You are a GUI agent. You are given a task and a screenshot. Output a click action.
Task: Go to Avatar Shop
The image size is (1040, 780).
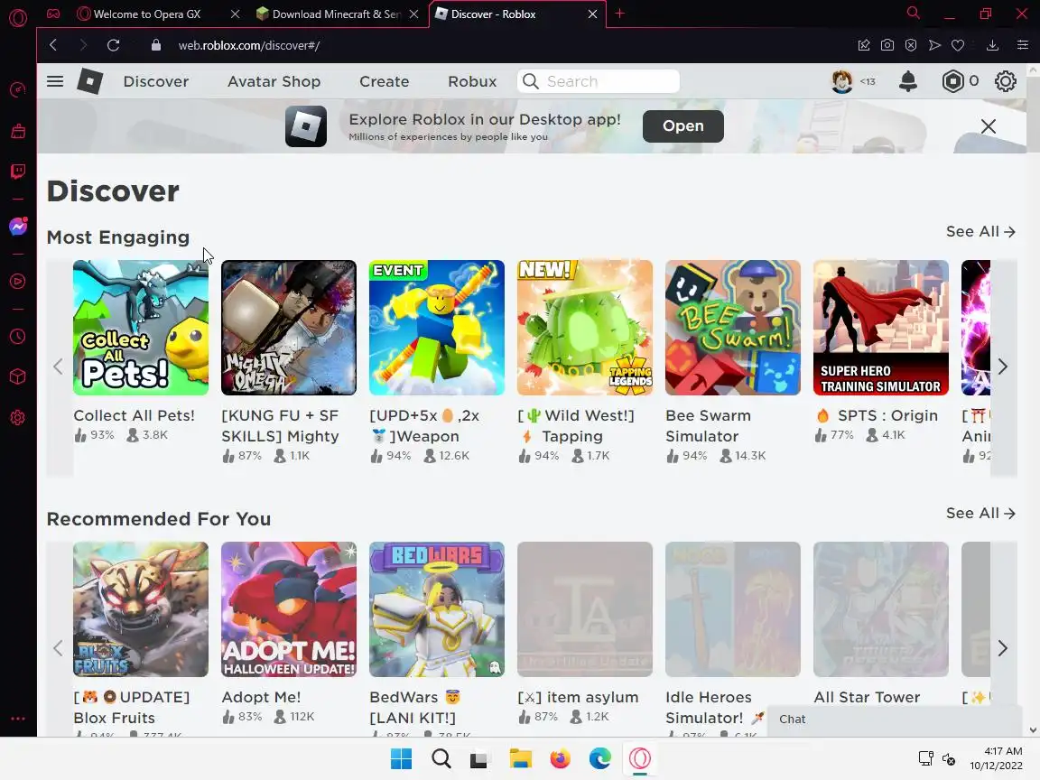(274, 81)
